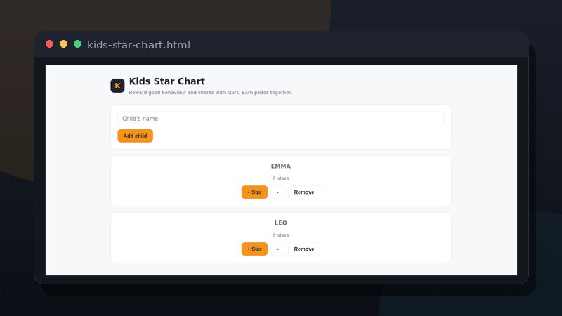Click the Kids Star Chart heading

pyautogui.click(x=167, y=81)
